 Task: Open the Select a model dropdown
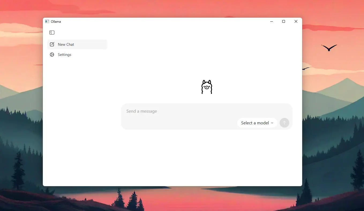tap(257, 123)
